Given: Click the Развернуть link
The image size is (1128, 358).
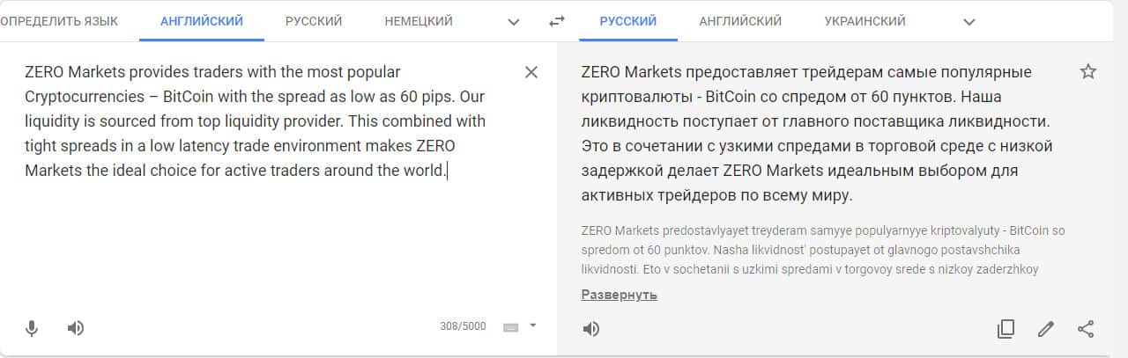Looking at the screenshot, I should tap(619, 295).
